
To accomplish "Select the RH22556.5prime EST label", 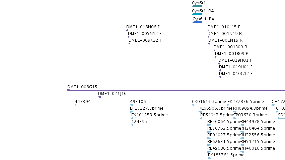I will pyautogui.click(x=258, y=135).
